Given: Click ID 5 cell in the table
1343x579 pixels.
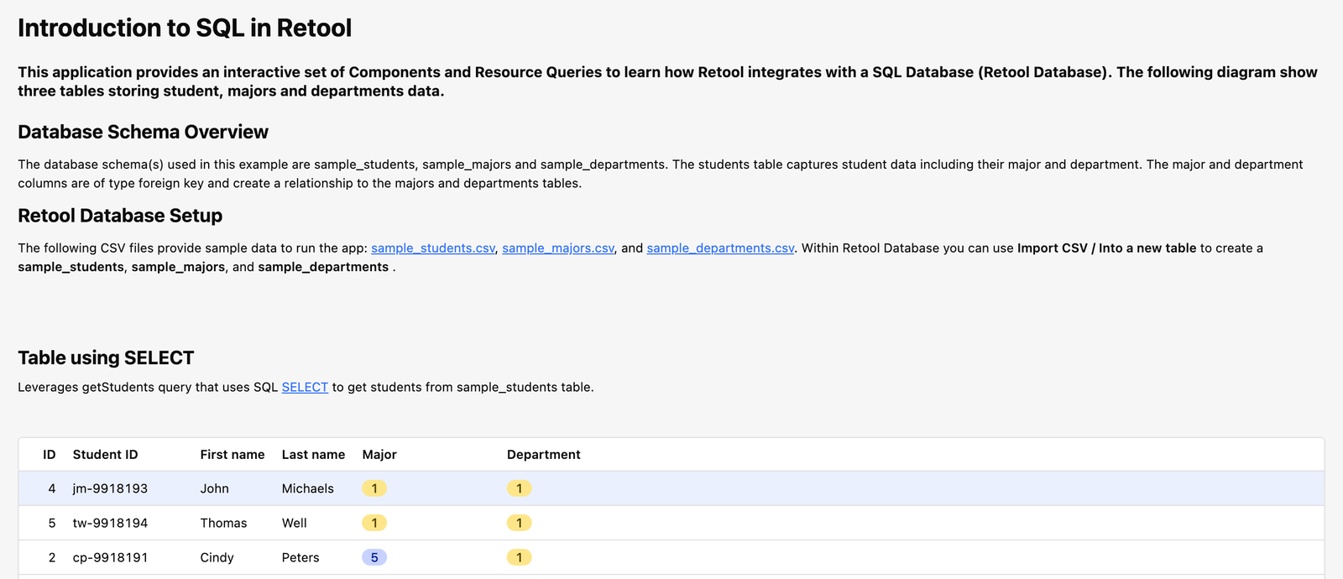Looking at the screenshot, I should [52, 523].
